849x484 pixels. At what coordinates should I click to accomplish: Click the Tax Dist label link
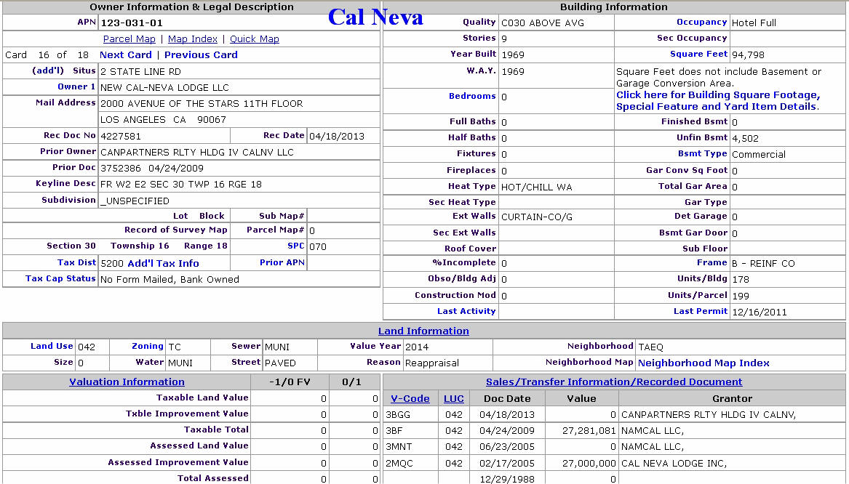pyautogui.click(x=76, y=263)
